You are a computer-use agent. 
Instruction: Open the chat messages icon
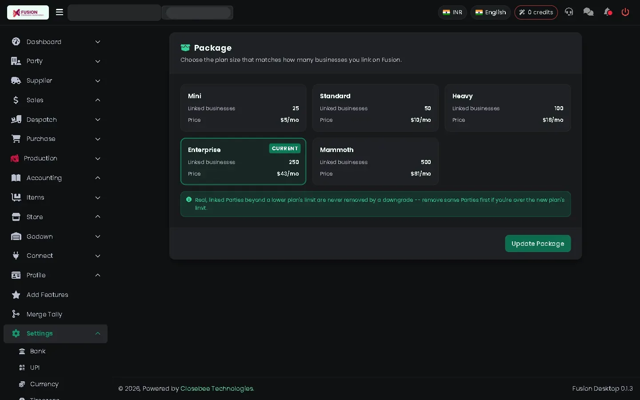pyautogui.click(x=588, y=12)
